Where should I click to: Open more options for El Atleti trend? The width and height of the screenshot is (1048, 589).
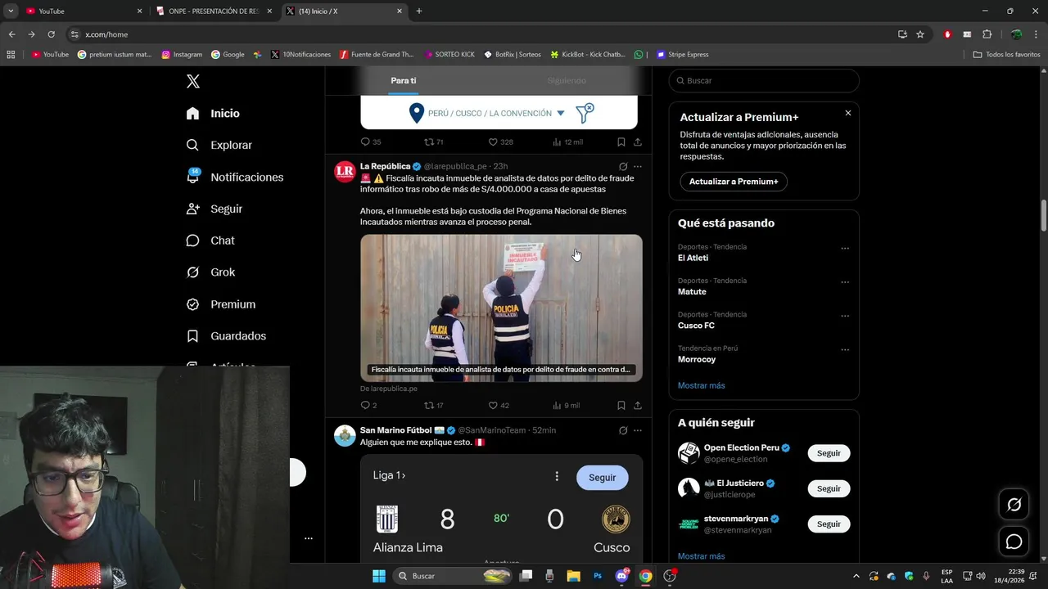(x=845, y=248)
